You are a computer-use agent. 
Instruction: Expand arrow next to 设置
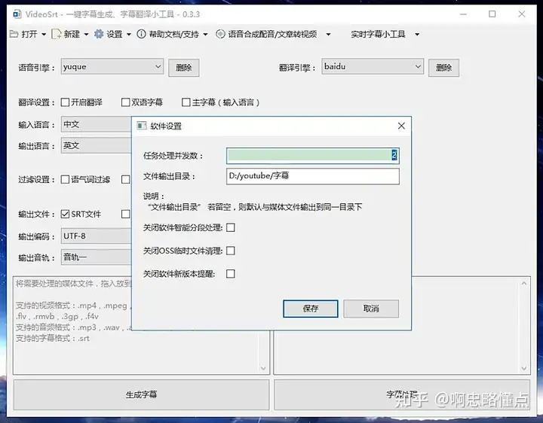coord(129,34)
